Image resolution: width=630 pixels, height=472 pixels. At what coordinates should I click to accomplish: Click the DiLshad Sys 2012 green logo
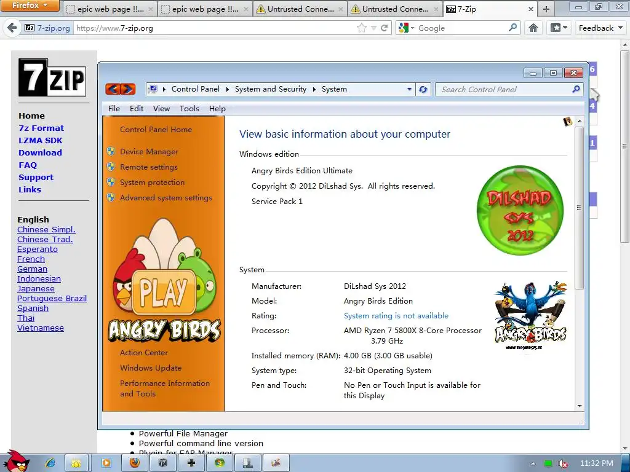520,210
